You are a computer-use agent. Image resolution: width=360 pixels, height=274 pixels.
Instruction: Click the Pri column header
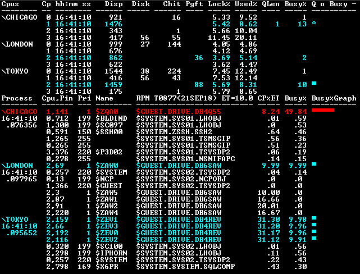84,98
